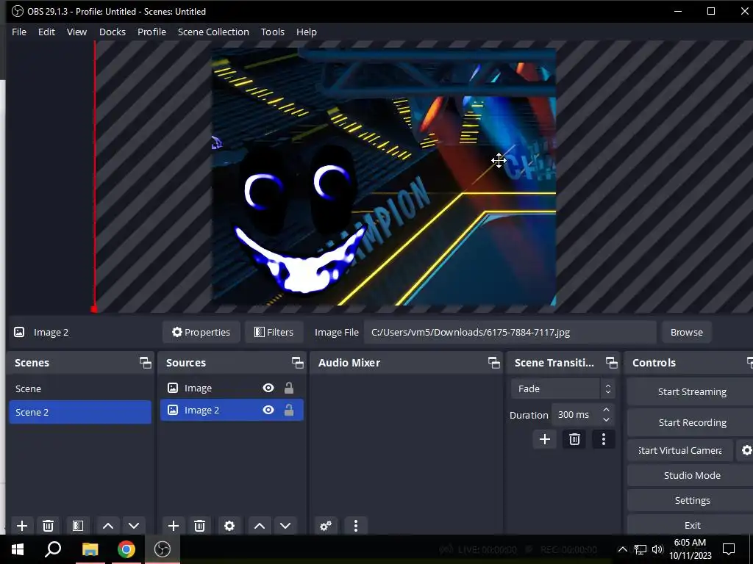The height and width of the screenshot is (564, 753).
Task: Toggle lock on Image source
Action: pos(288,388)
